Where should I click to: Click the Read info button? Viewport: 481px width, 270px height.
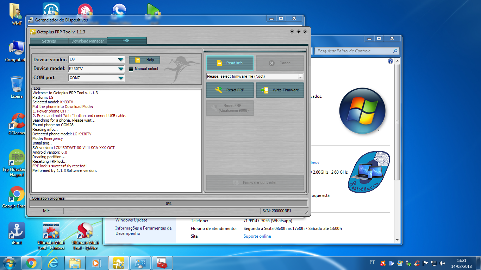230,63
